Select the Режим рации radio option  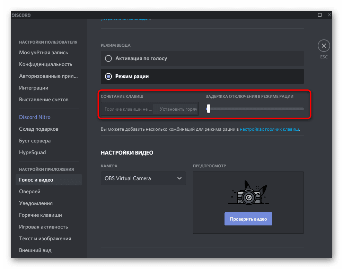tap(202, 76)
